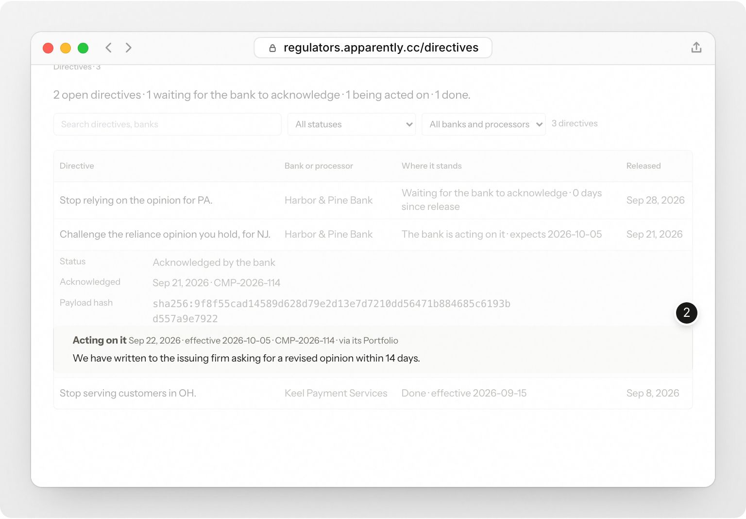Click the sha256 payload hash value
This screenshot has height=519, width=746.
[331, 311]
